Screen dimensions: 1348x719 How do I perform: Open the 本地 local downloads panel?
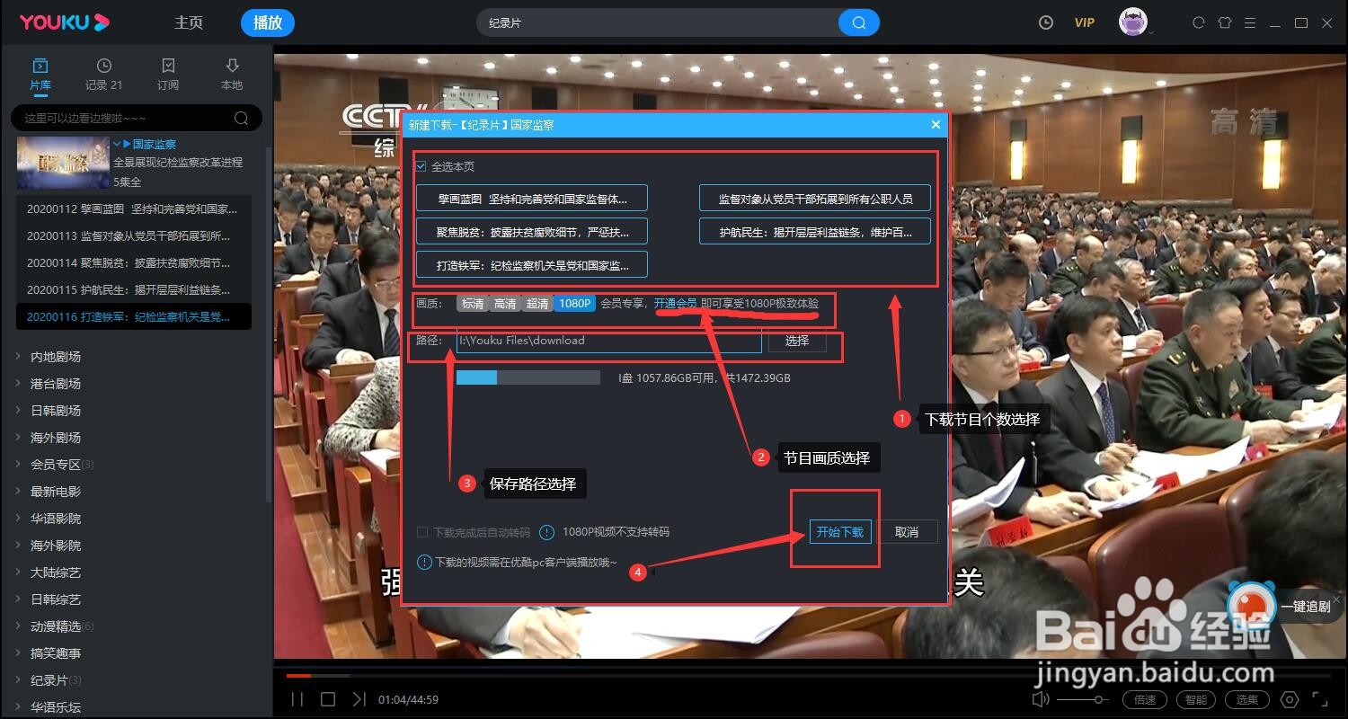pyautogui.click(x=231, y=72)
